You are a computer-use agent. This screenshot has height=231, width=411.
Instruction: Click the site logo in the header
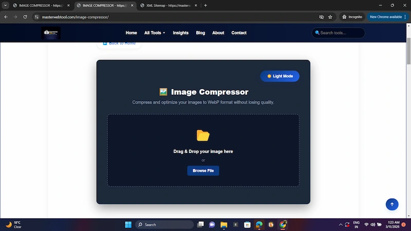pos(51,33)
